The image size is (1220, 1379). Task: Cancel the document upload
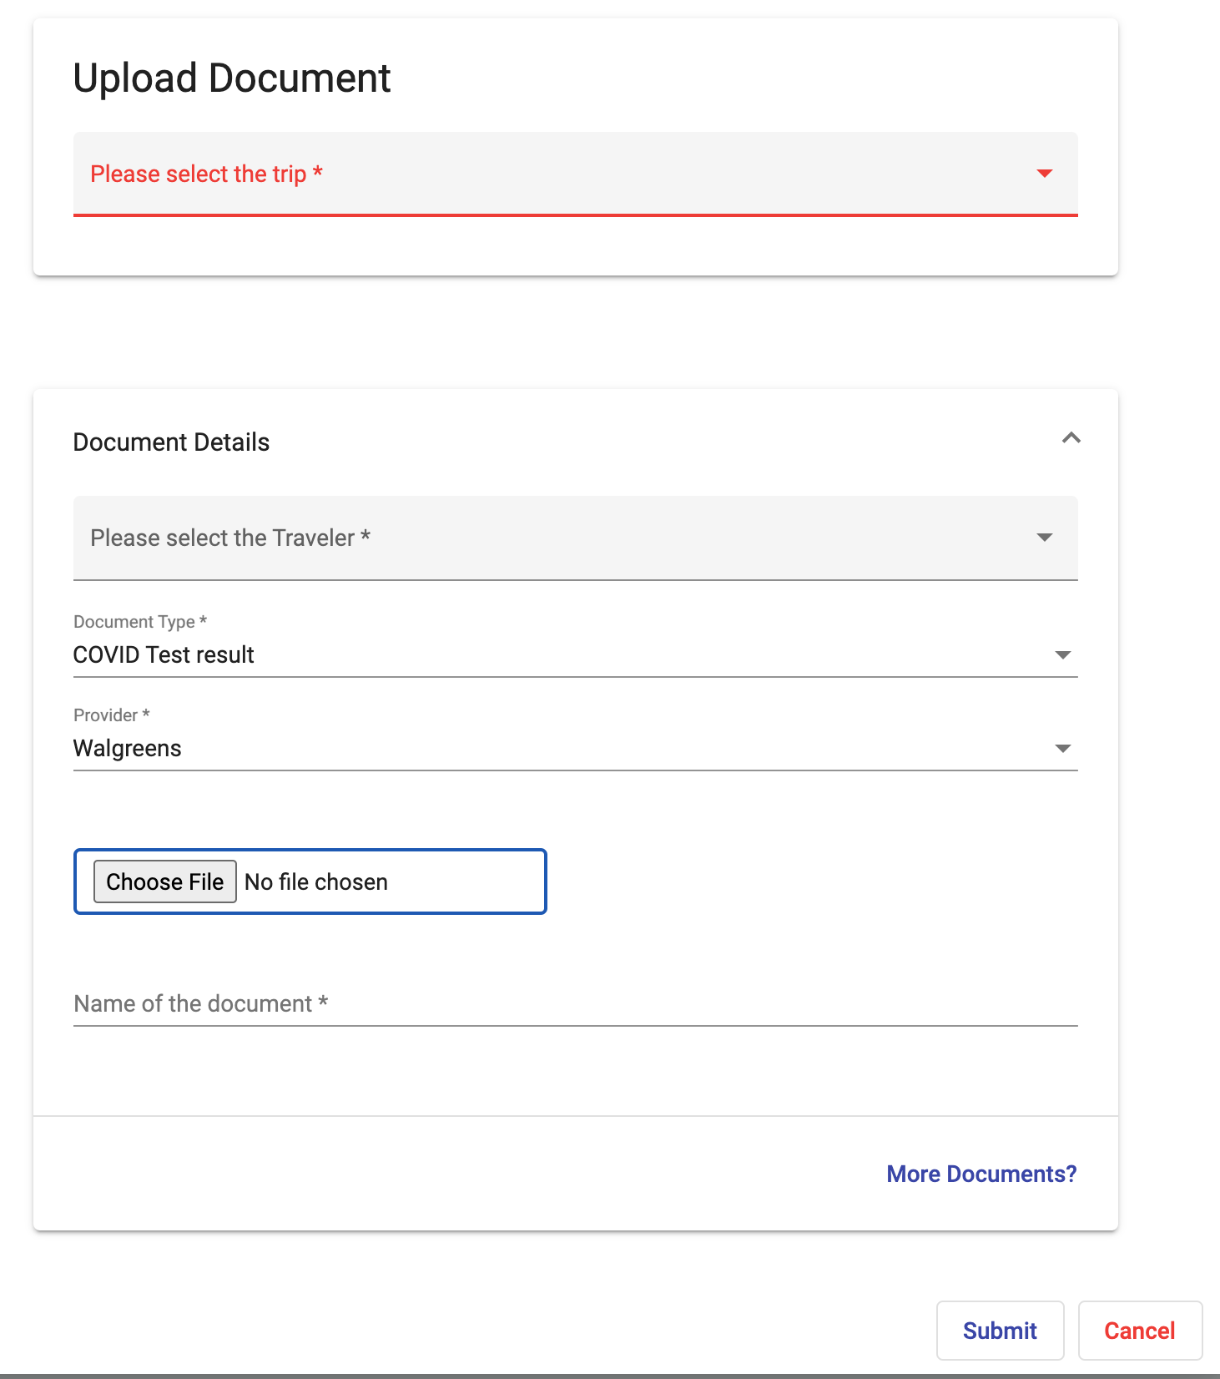pos(1139,1331)
